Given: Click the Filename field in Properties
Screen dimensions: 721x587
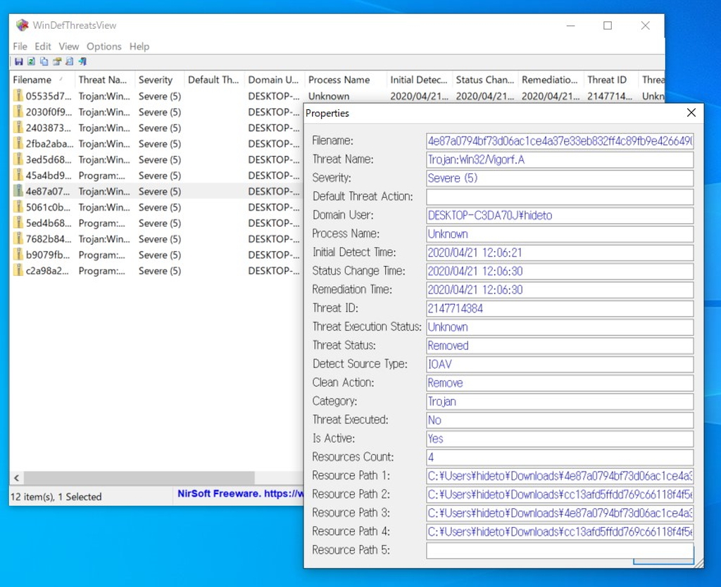Looking at the screenshot, I should [x=560, y=141].
